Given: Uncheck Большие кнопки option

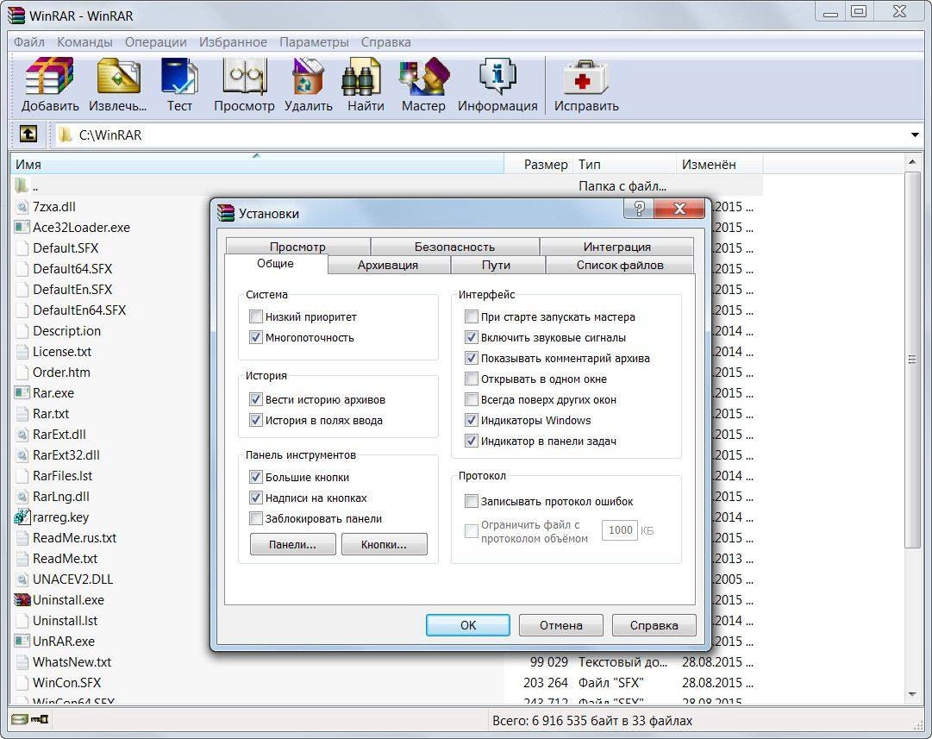Looking at the screenshot, I should 255,477.
